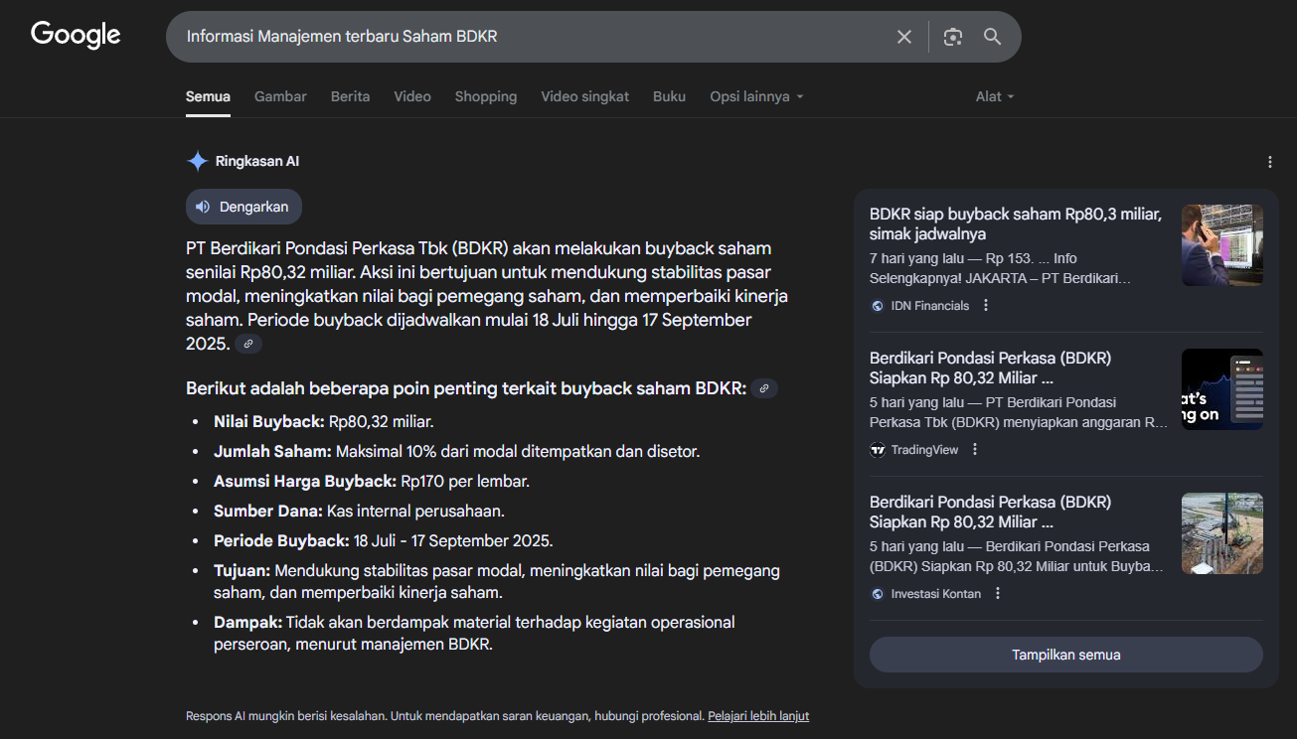Open three-dot menu beside IDN Financials
The width and height of the screenshot is (1297, 739).
(x=986, y=306)
